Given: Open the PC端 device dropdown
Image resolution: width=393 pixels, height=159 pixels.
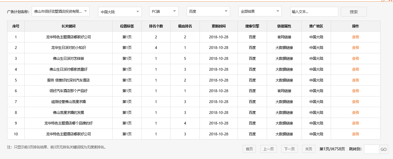Looking at the screenshot, I should point(163,11).
